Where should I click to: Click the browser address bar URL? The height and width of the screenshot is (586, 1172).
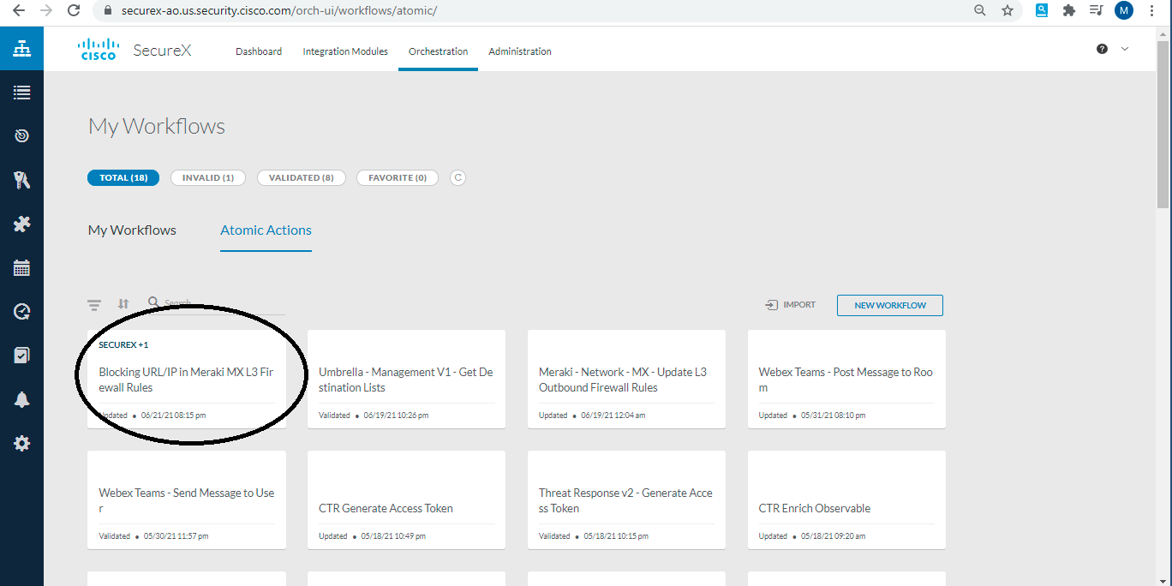(279, 10)
